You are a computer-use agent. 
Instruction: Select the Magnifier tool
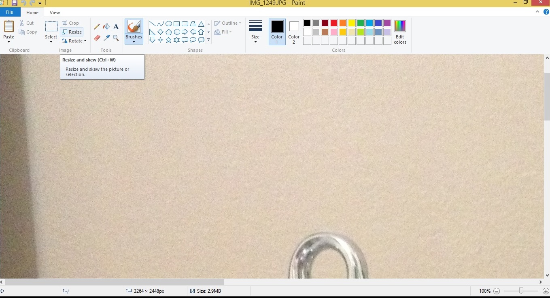(x=116, y=38)
